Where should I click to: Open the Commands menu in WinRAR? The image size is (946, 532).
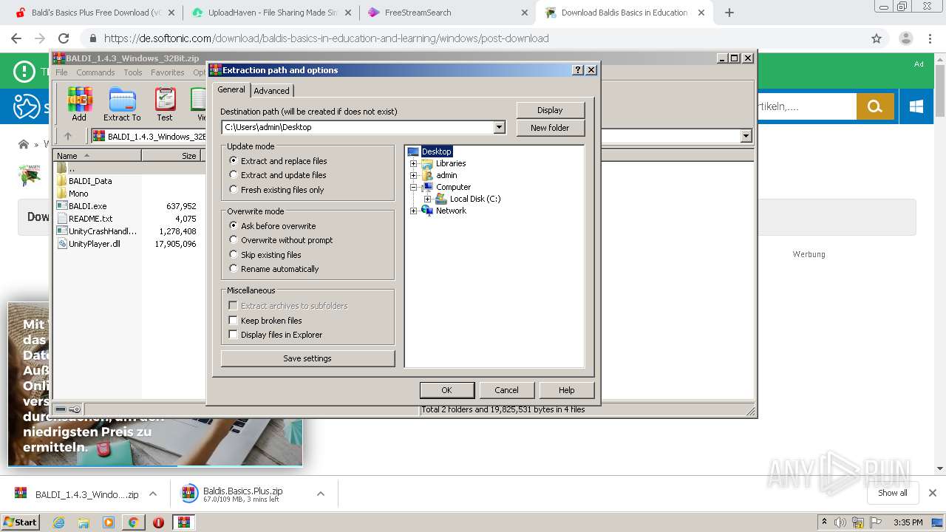pyautogui.click(x=95, y=72)
